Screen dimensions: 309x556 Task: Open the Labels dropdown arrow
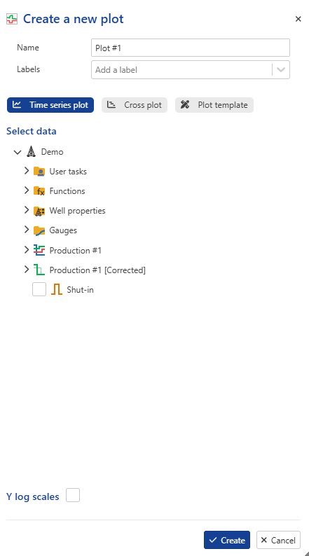pyautogui.click(x=281, y=70)
